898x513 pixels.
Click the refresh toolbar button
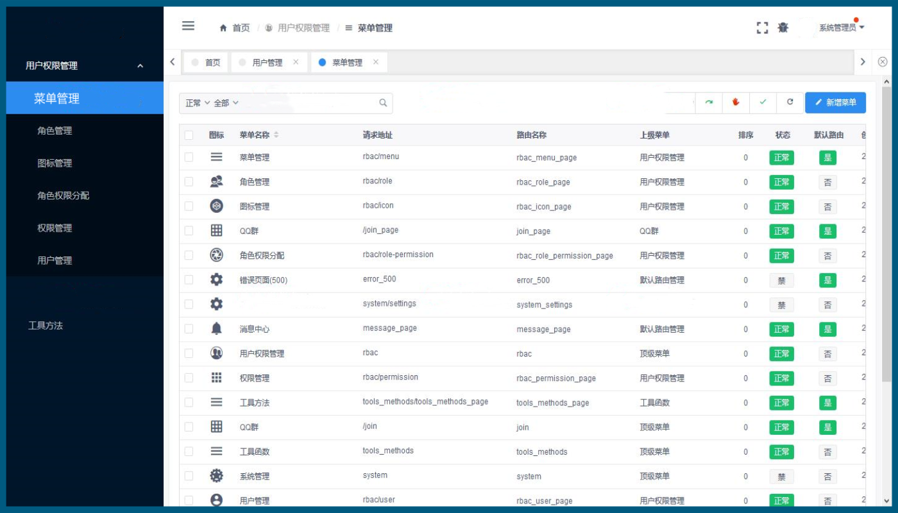point(790,103)
